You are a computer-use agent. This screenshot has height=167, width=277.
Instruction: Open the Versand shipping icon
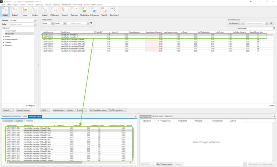64,12
